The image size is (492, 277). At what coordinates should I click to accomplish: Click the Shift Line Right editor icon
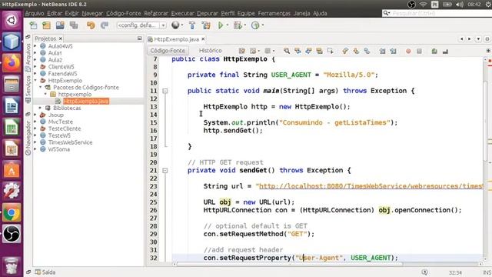(393, 51)
